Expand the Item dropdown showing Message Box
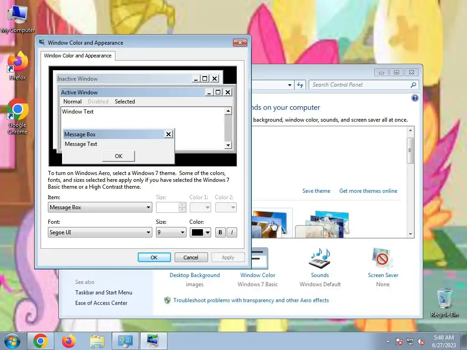Screen dimensions: 467x350 point(100,207)
